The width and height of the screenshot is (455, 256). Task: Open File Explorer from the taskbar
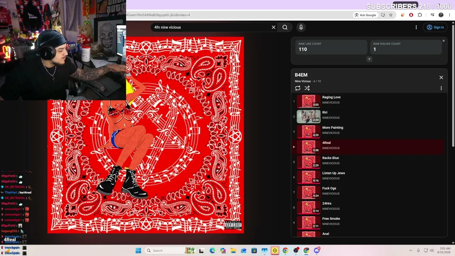pos(233,251)
